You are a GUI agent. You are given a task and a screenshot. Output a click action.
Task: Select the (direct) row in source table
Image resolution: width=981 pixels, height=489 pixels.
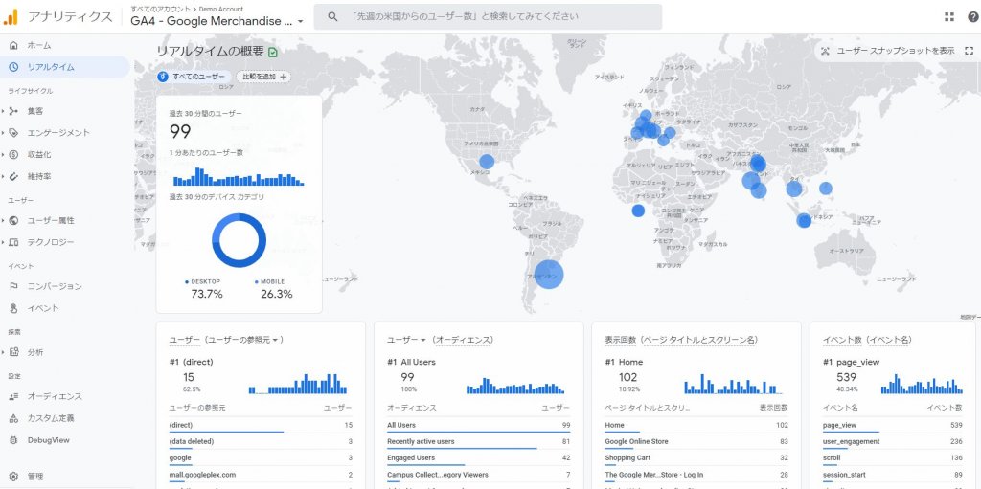(x=261, y=425)
